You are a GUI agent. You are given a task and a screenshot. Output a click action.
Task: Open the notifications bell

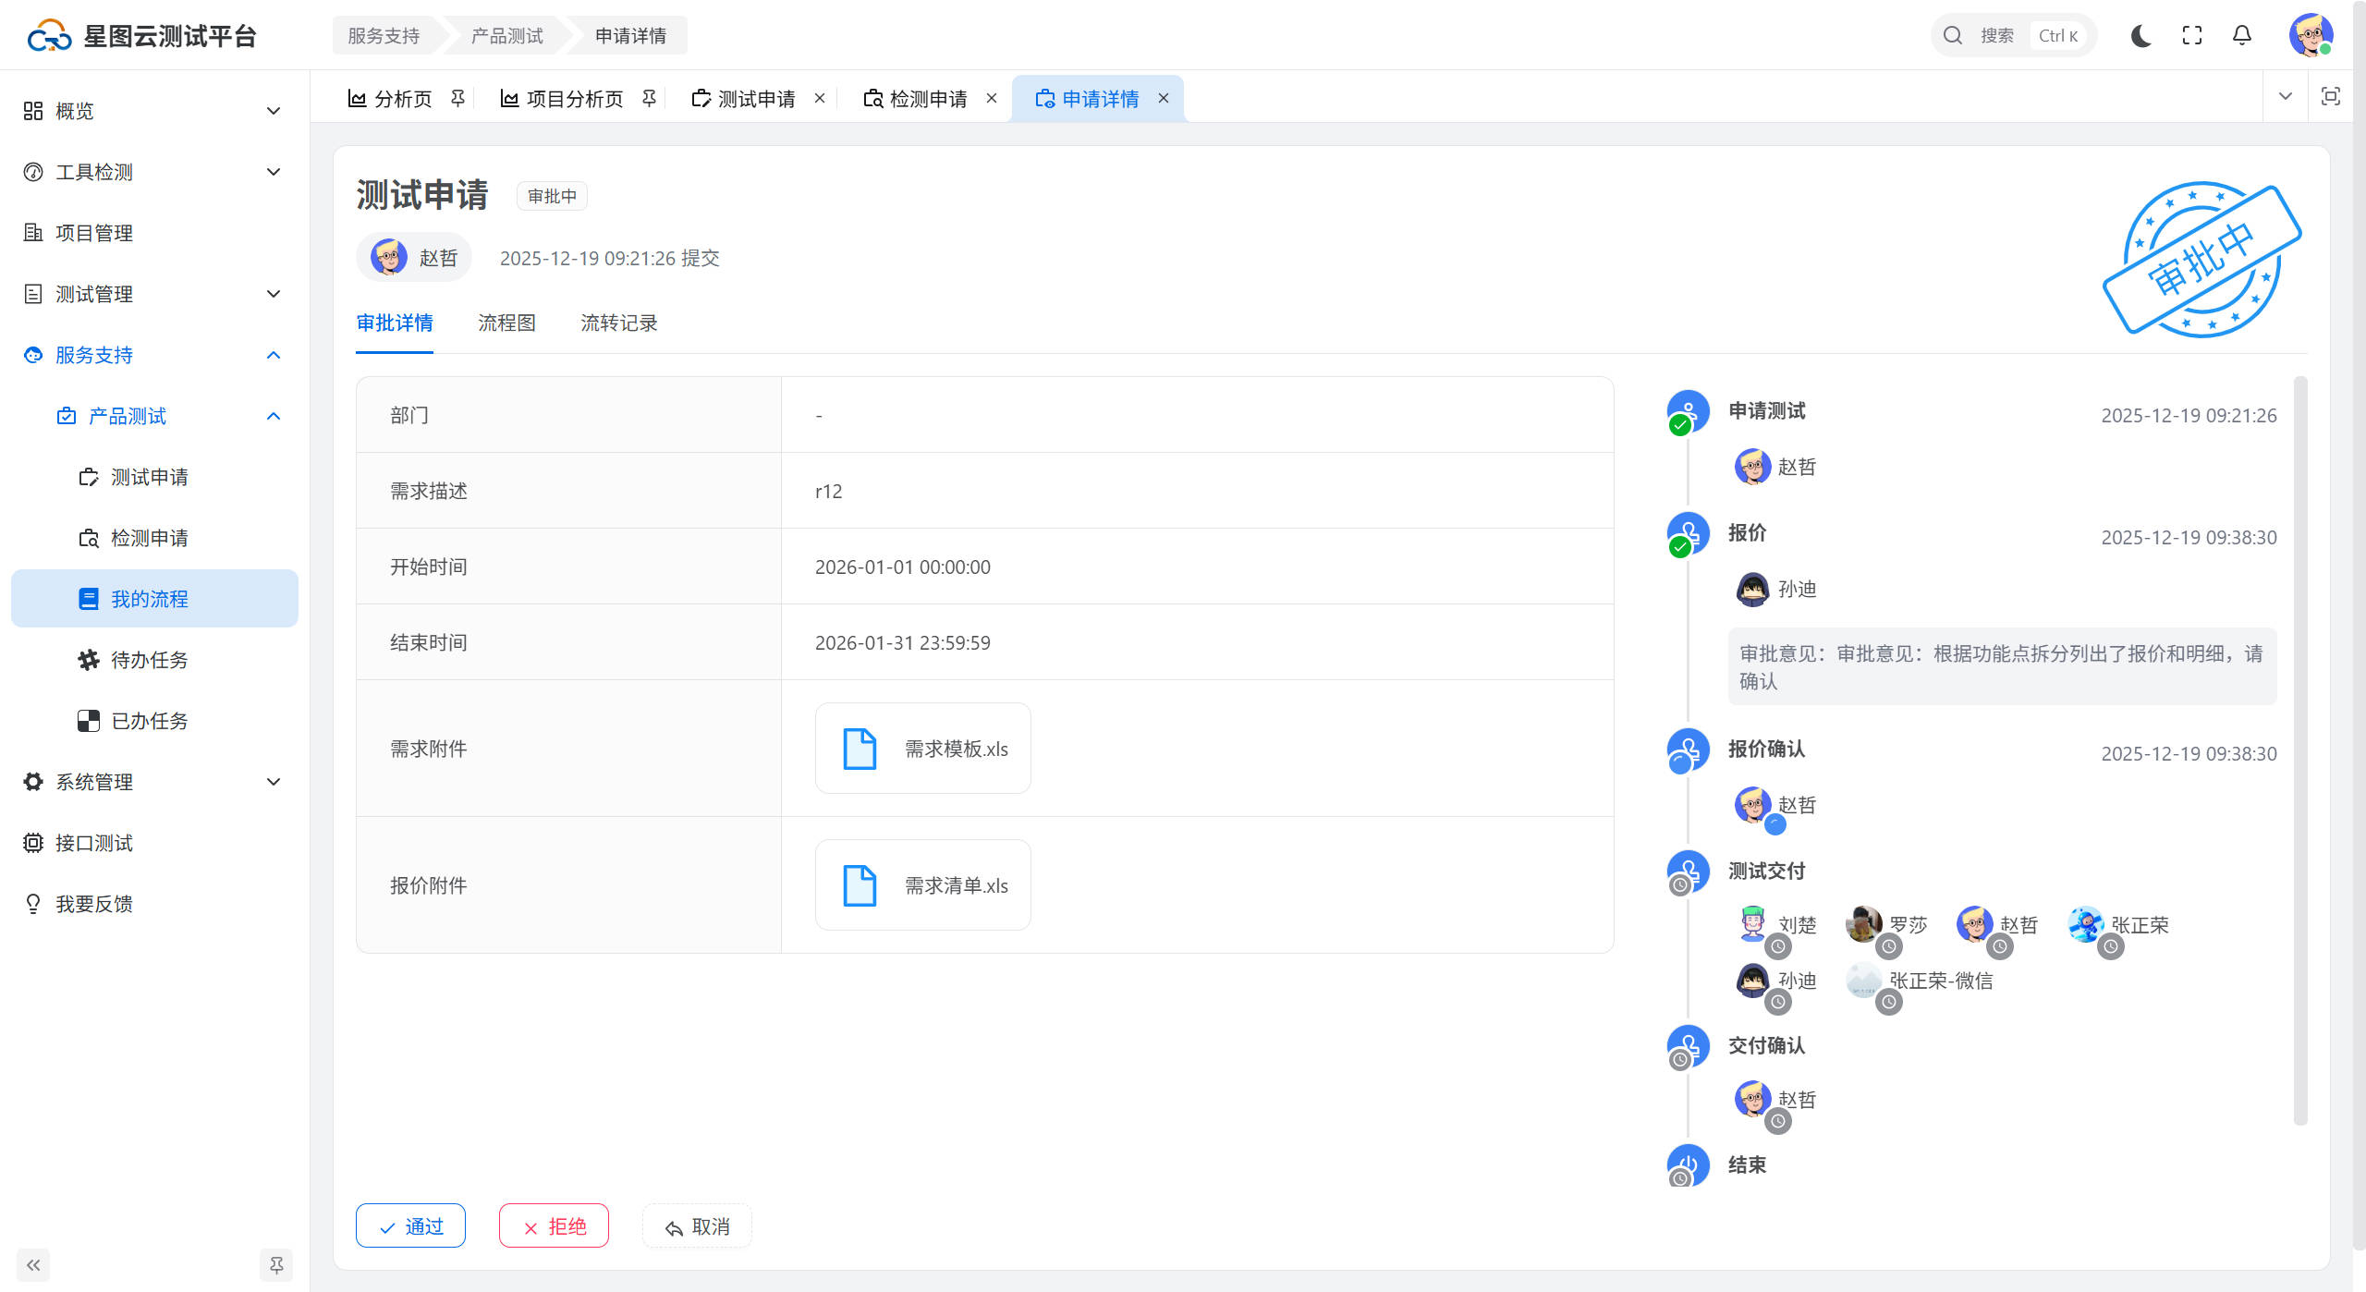pos(2241,35)
